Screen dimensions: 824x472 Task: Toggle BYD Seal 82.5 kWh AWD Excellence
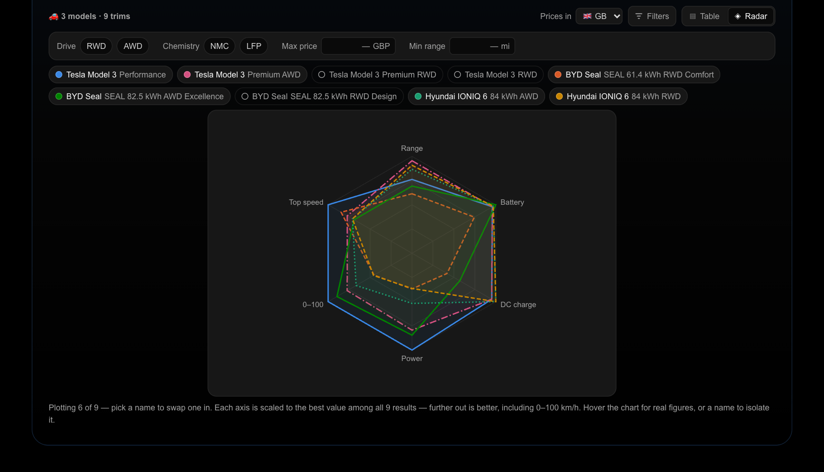[140, 96]
